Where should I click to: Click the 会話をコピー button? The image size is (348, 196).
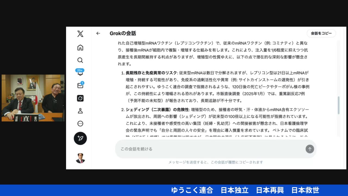point(321,33)
